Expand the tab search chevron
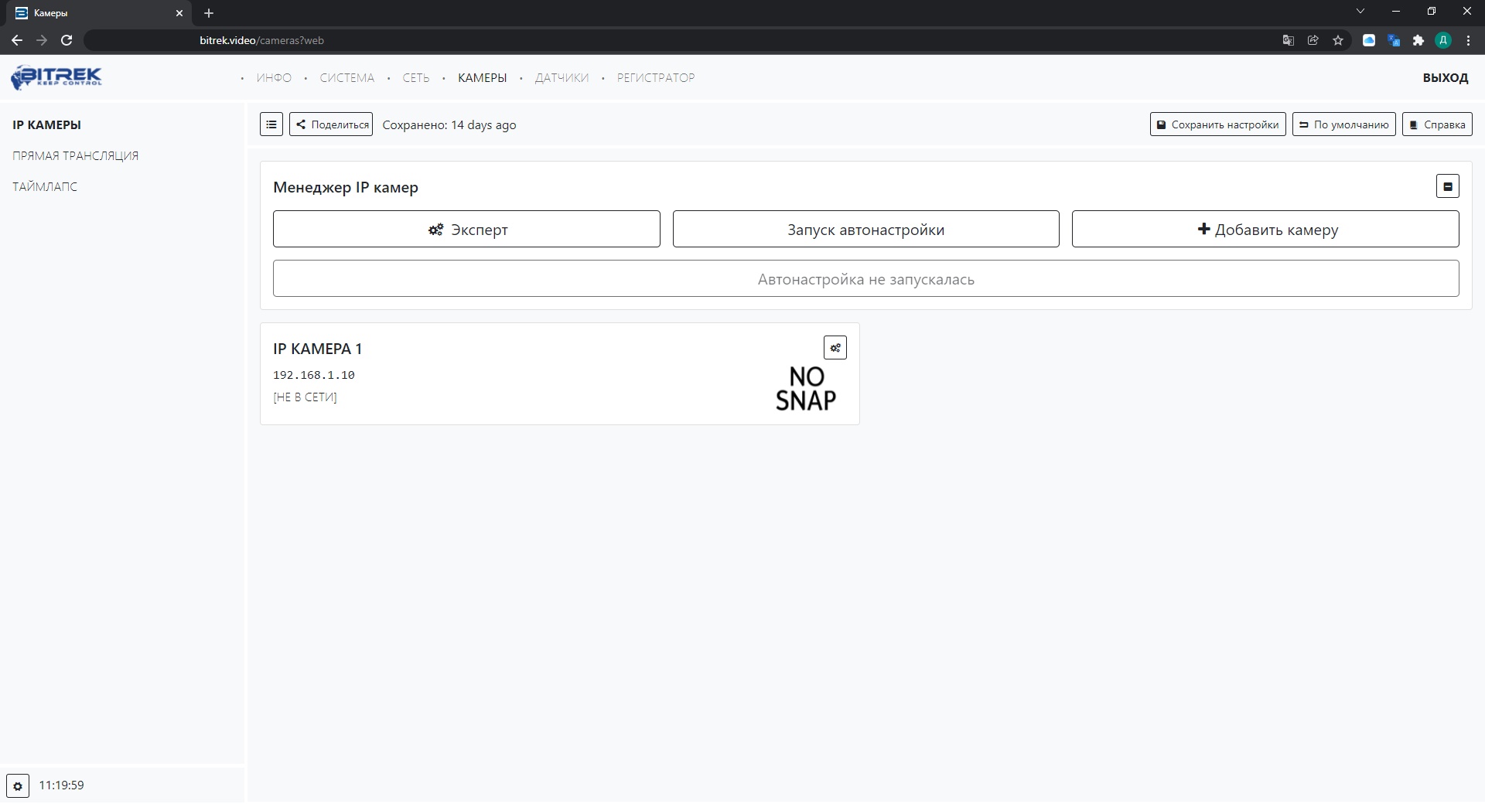This screenshot has width=1485, height=804. 1360,12
